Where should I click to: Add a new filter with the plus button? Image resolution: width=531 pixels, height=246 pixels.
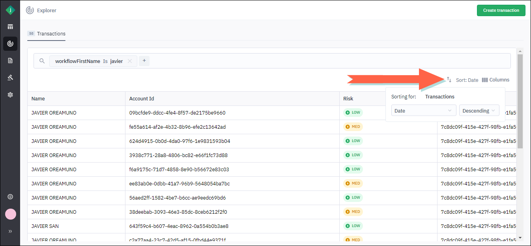pyautogui.click(x=144, y=61)
